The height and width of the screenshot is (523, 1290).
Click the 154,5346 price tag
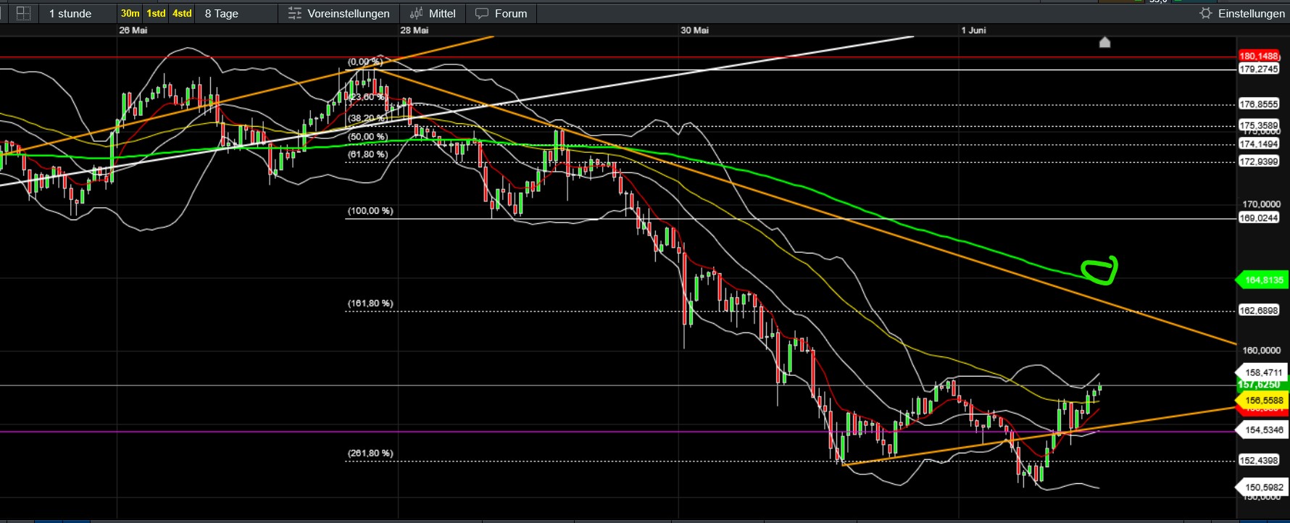(1262, 430)
